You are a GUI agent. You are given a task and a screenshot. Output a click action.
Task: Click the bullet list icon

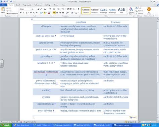(x=55, y=9)
